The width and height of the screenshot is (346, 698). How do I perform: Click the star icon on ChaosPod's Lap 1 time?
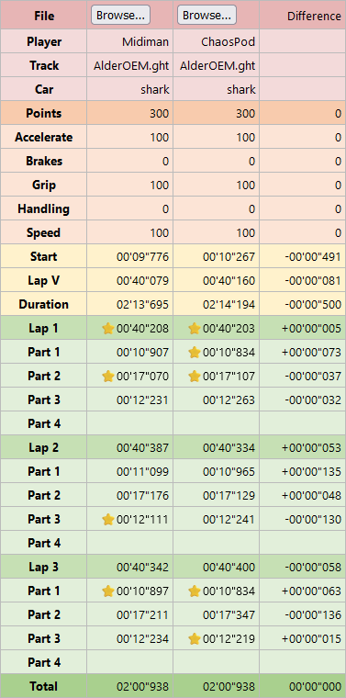point(195,329)
